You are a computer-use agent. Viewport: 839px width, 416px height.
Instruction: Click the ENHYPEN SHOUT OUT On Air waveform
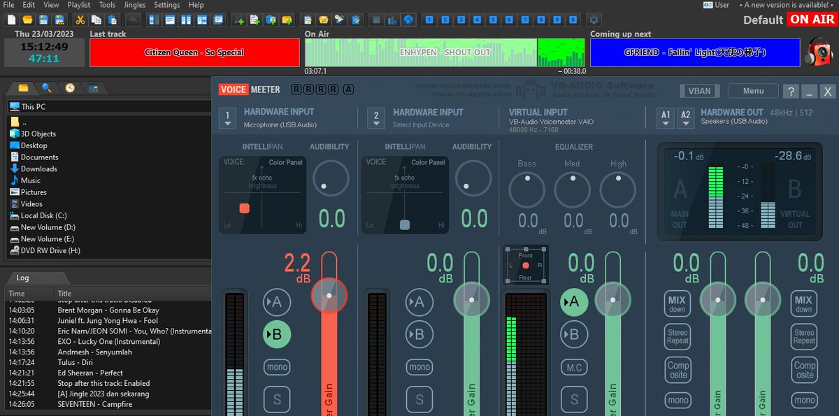445,52
